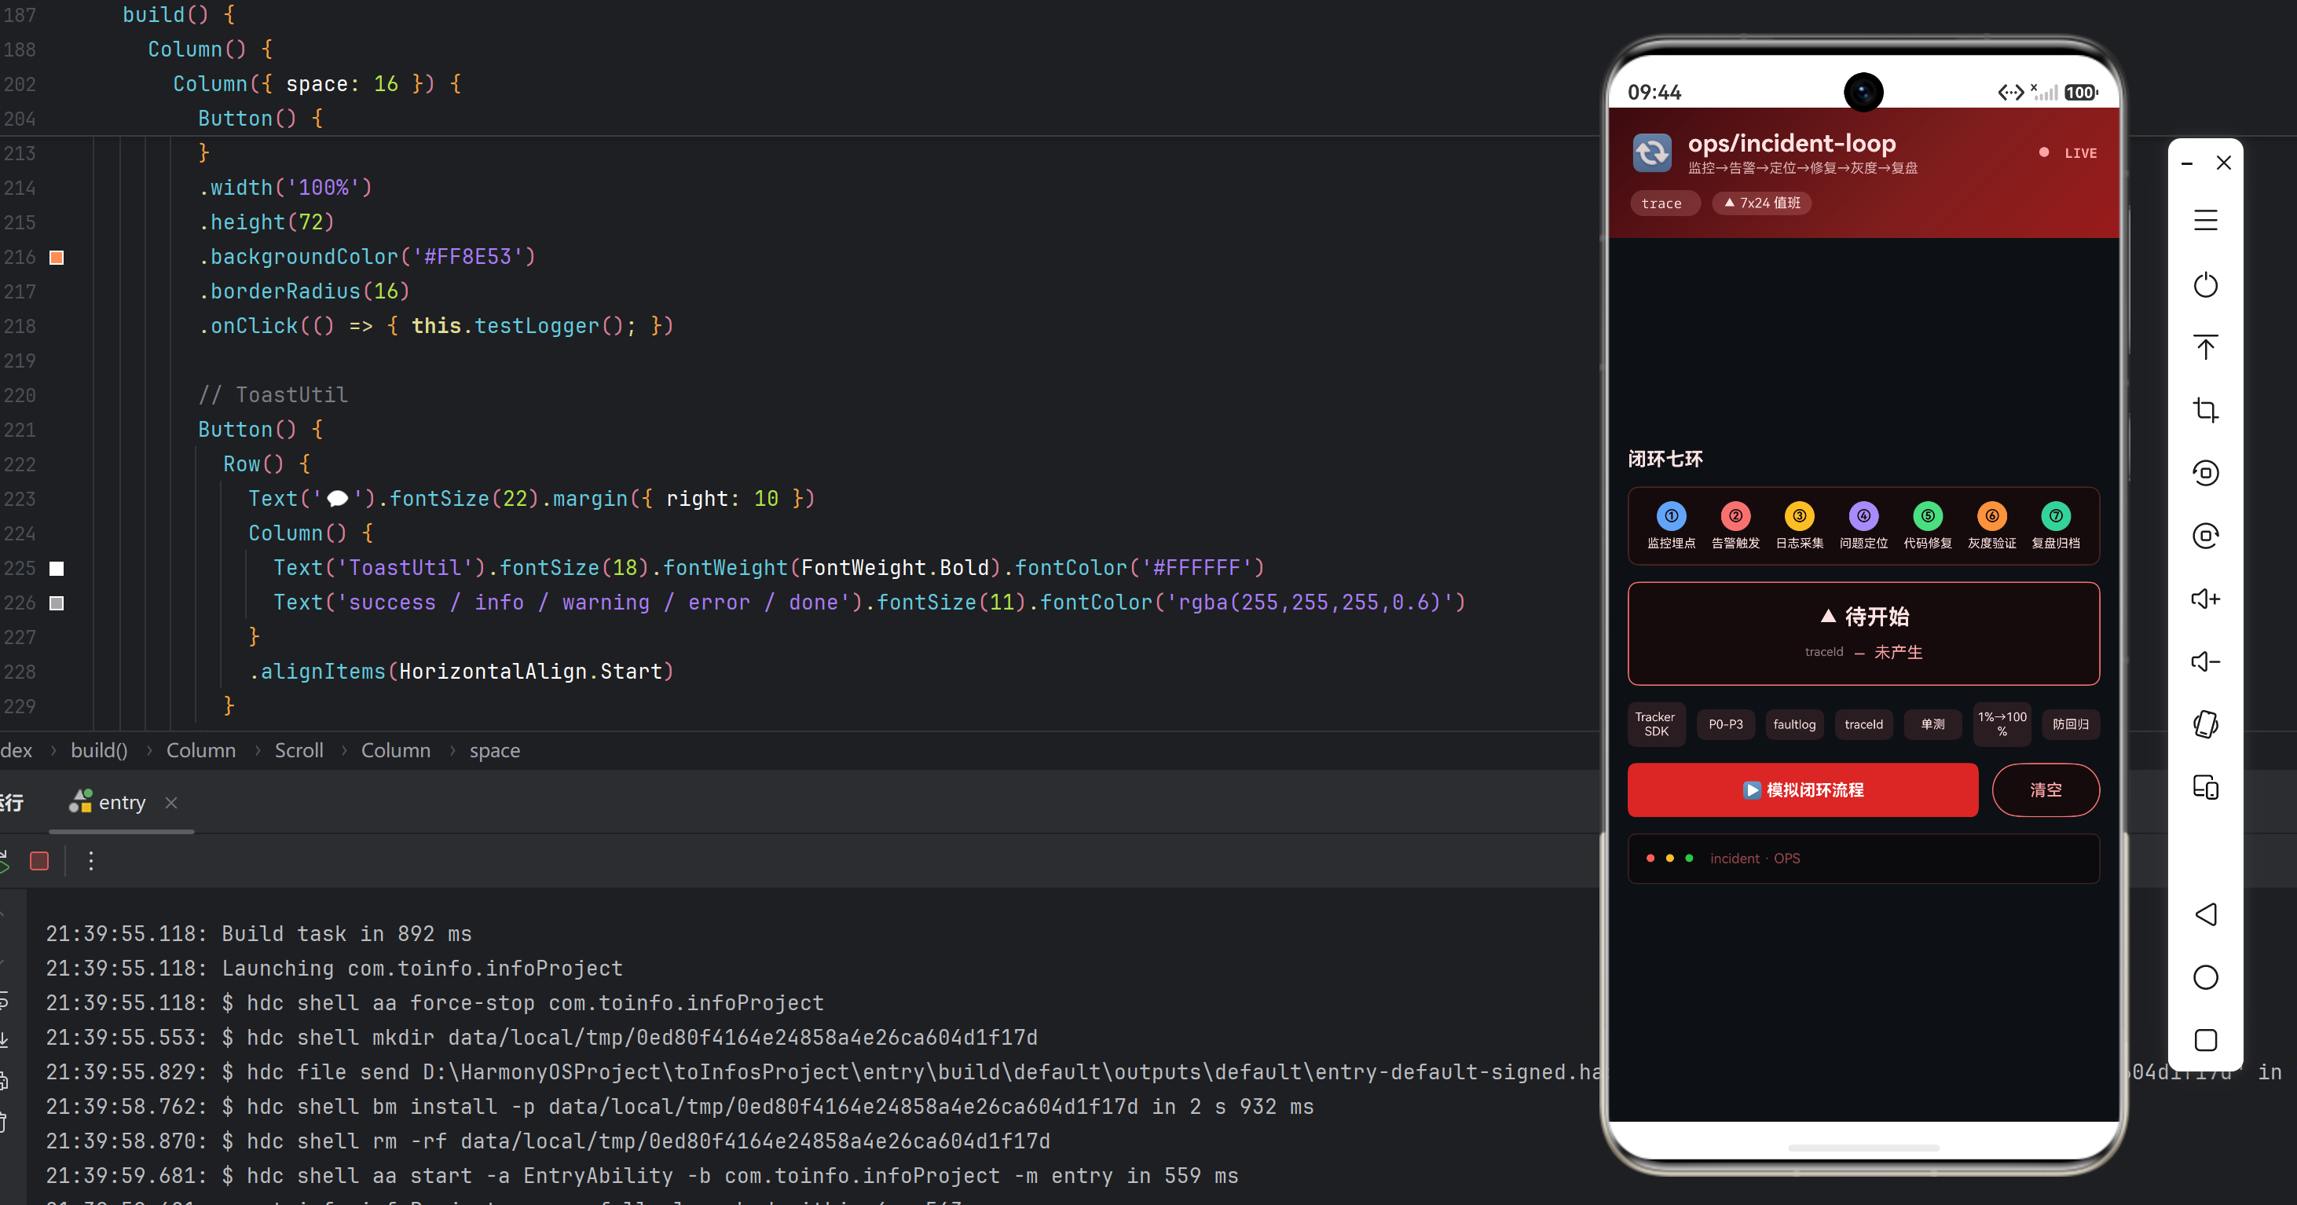The width and height of the screenshot is (2297, 1205).
Task: Click code 'this.testLogger();' on line 218
Action: [523, 327]
